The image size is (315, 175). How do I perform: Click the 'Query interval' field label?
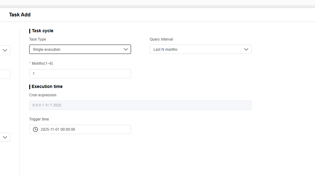tap(161, 39)
